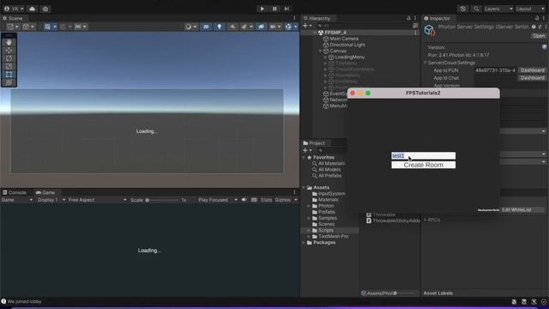Click the Open button in Inspector
549x309 pixels.
(x=539, y=36)
